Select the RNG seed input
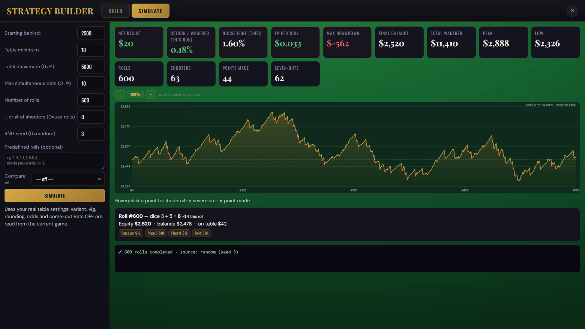Screen dimensions: 585x329 91,134
